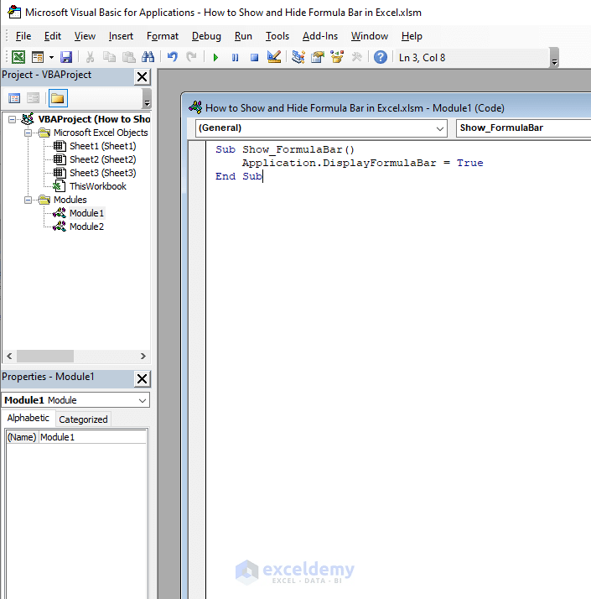Click the Sub Show_FormulaBar() code line
Image resolution: width=591 pixels, height=599 pixels.
[285, 149]
